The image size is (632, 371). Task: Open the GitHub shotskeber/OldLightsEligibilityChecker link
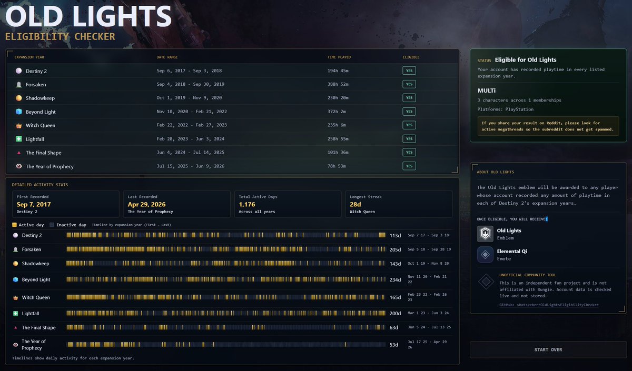coord(549,305)
